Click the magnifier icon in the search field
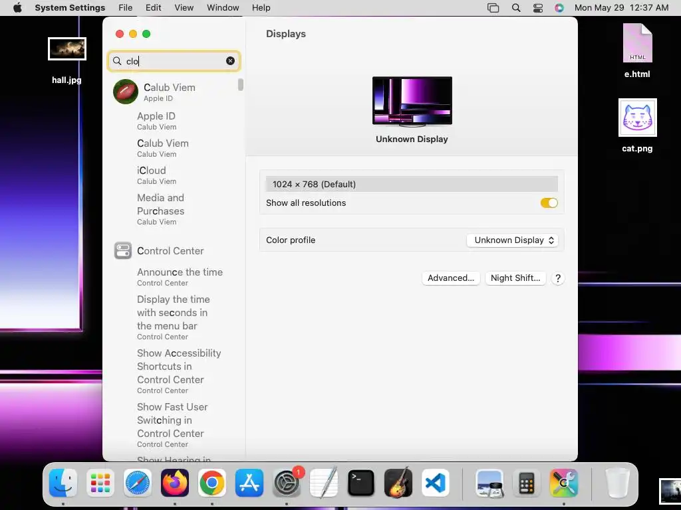 [117, 60]
